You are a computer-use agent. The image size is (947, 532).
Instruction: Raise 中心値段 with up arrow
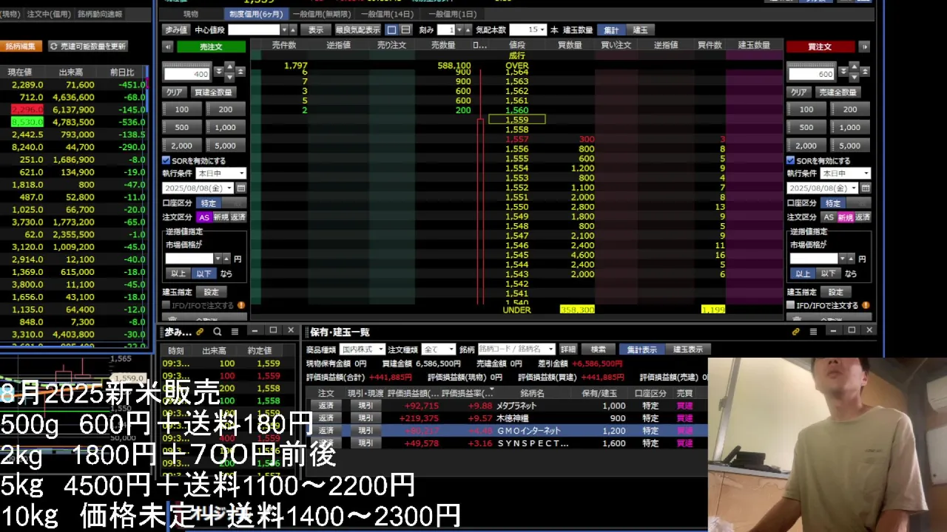(x=293, y=30)
